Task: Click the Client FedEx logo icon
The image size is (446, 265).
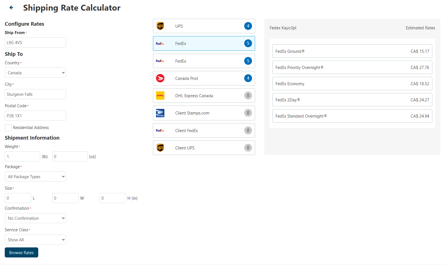Action: (x=160, y=130)
